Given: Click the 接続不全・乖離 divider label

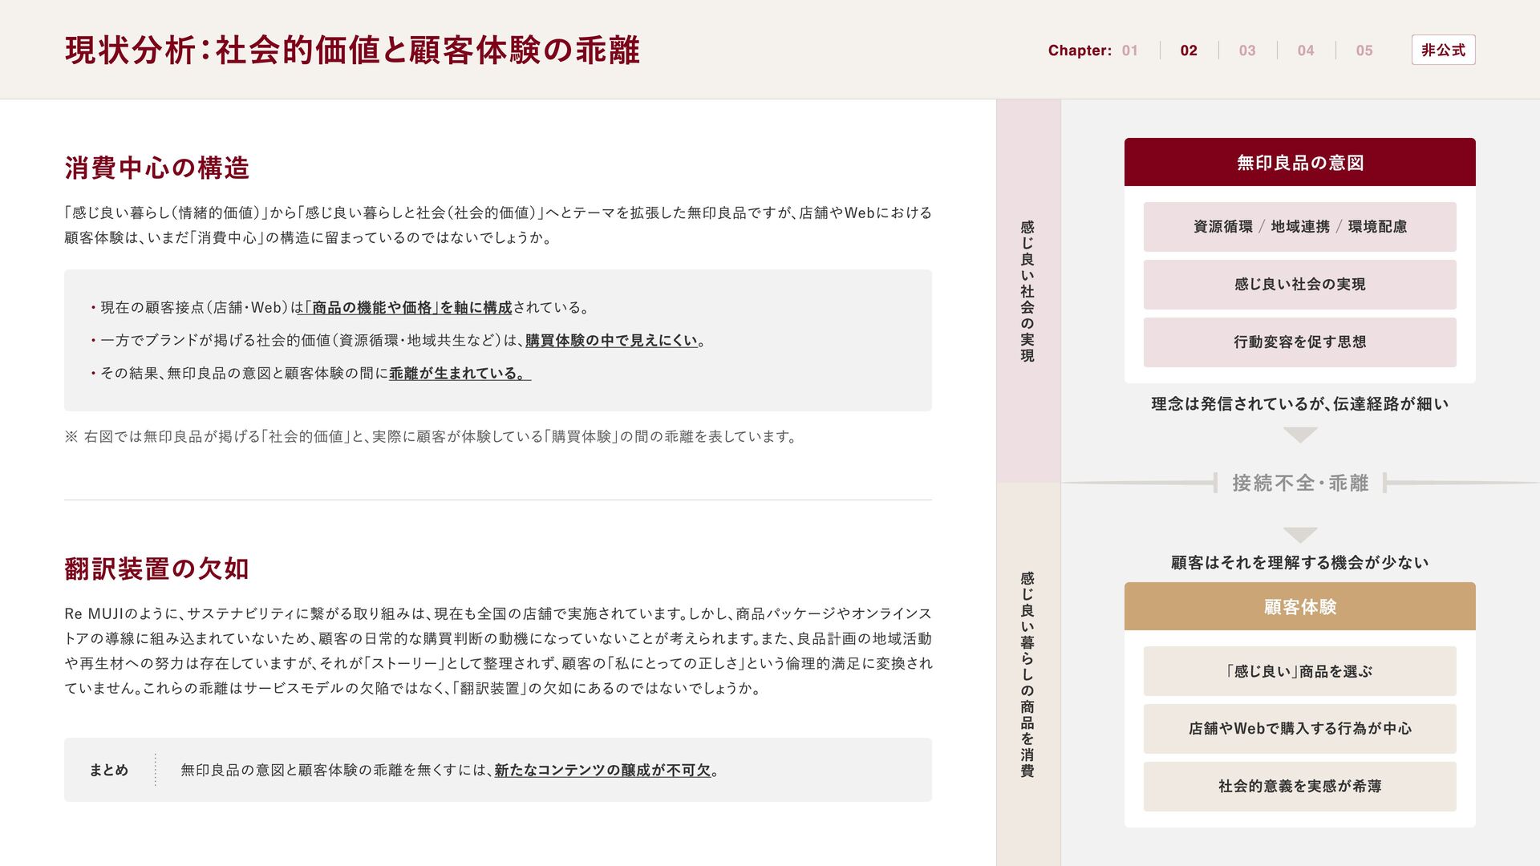Looking at the screenshot, I should [x=1299, y=483].
